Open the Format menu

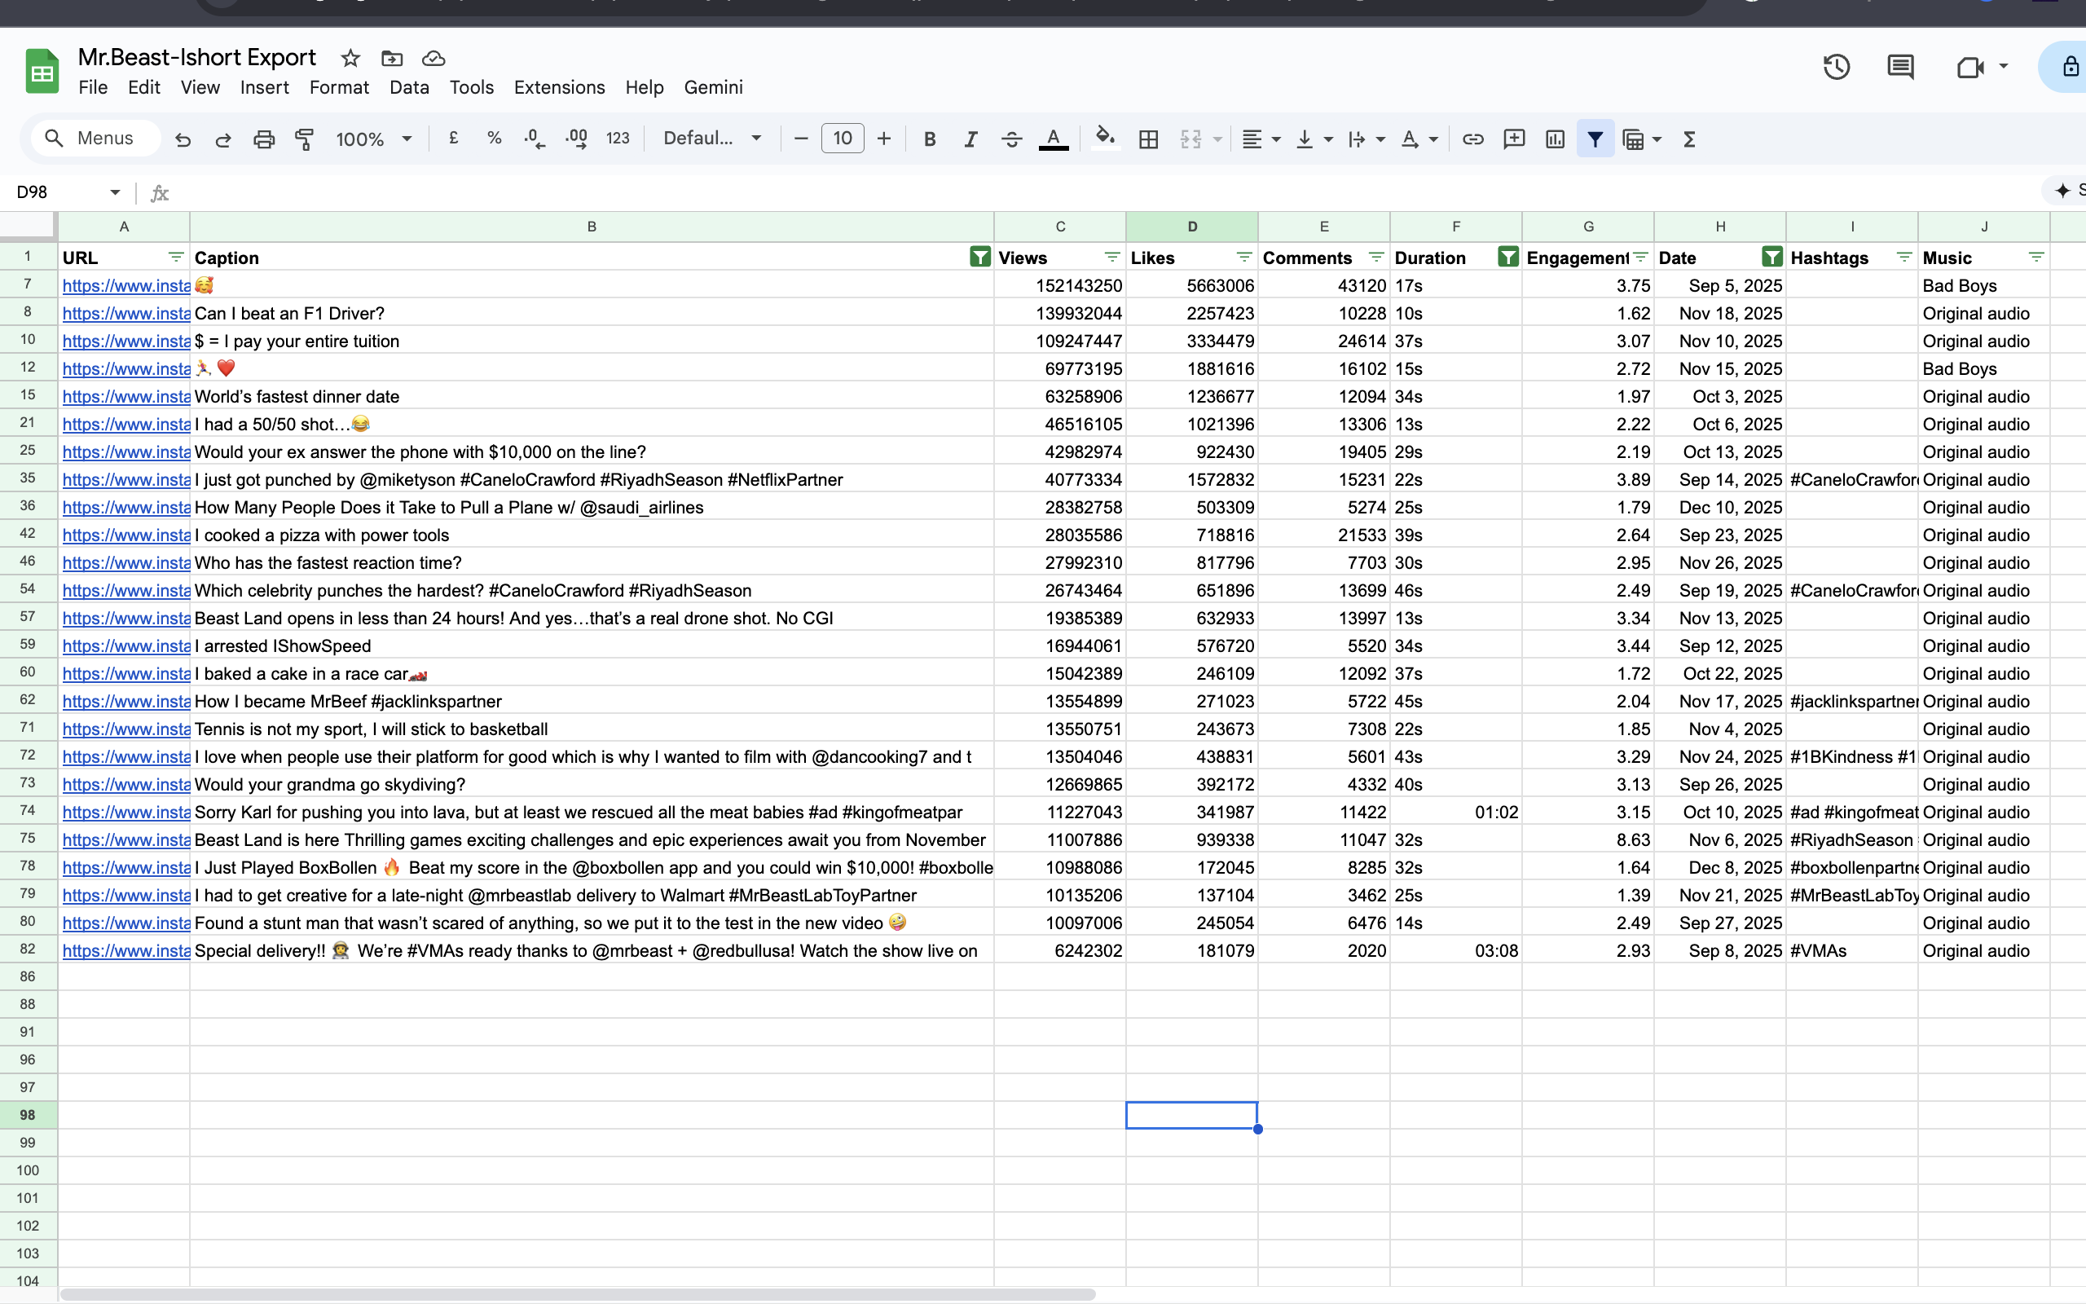tap(339, 87)
